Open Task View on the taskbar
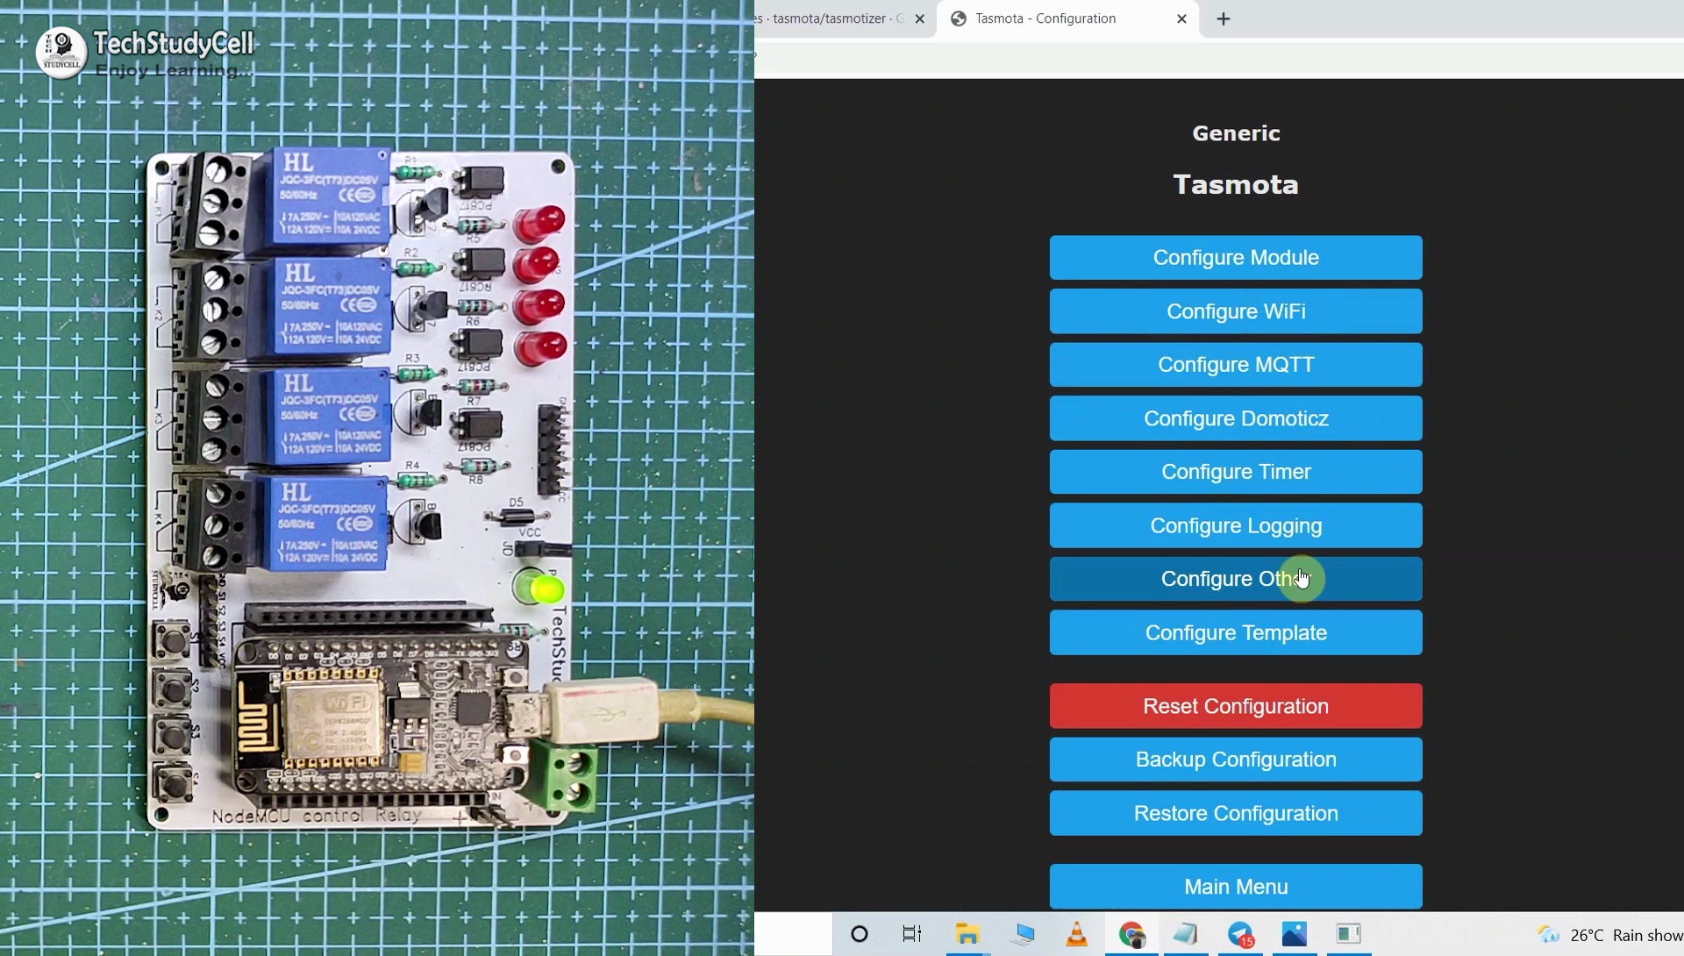 911,934
